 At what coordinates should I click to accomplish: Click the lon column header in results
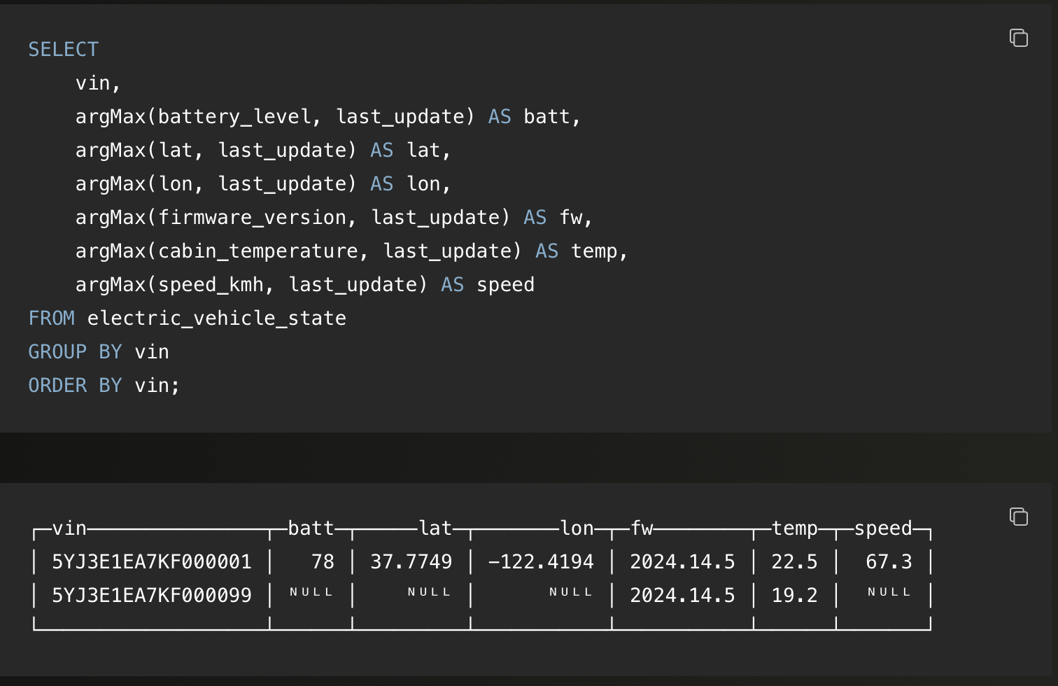pyautogui.click(x=577, y=528)
